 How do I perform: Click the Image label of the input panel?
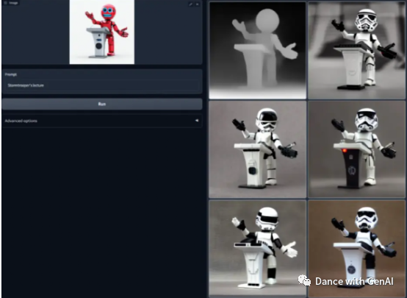pyautogui.click(x=11, y=3)
